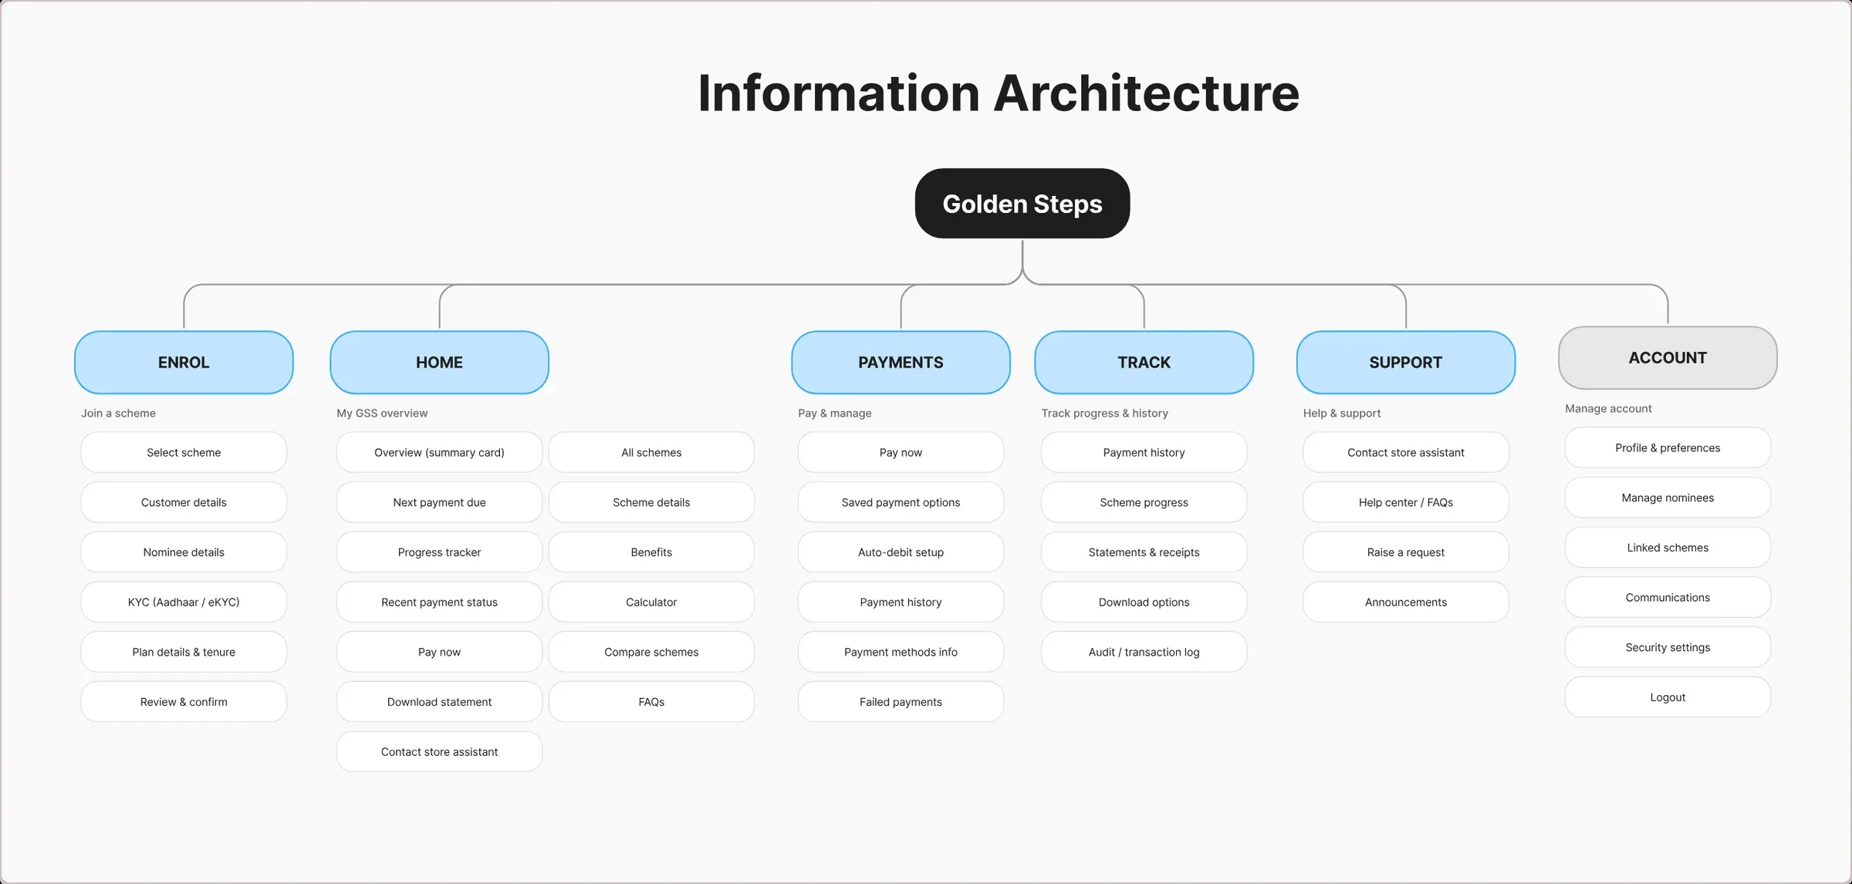Click the Failed payments node
Screen dimensions: 1852x884
point(901,702)
